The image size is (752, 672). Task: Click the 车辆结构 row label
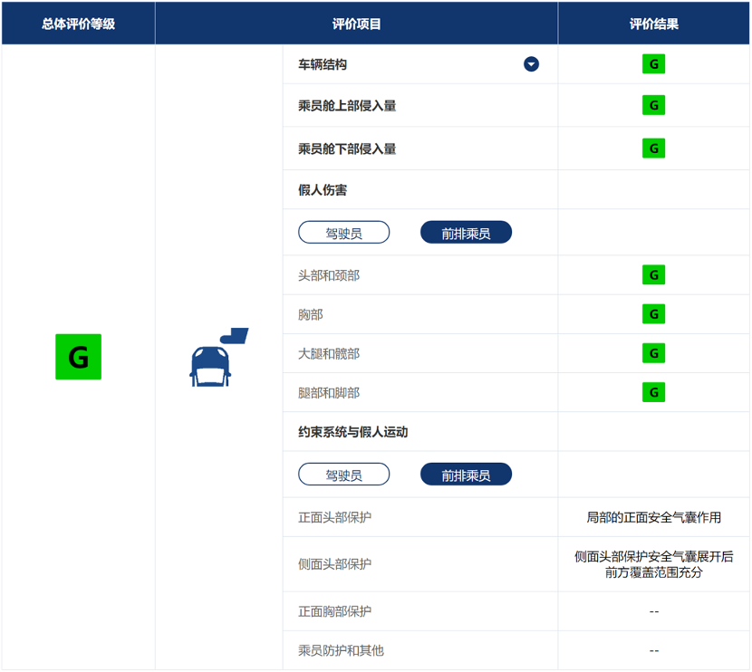pyautogui.click(x=323, y=64)
